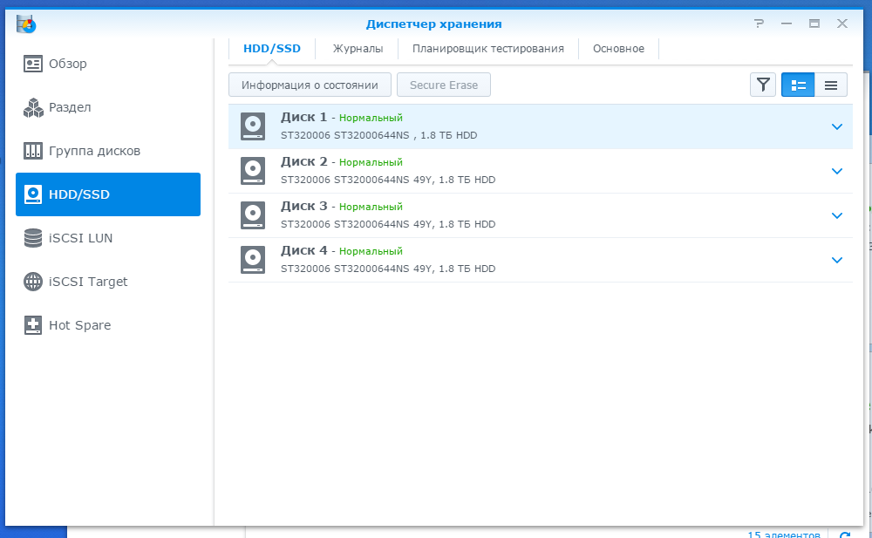
Task: Open the iSCSI LUN section
Action: [x=108, y=238]
